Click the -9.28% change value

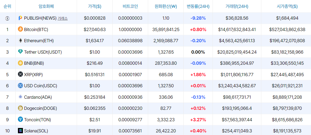tap(198, 18)
